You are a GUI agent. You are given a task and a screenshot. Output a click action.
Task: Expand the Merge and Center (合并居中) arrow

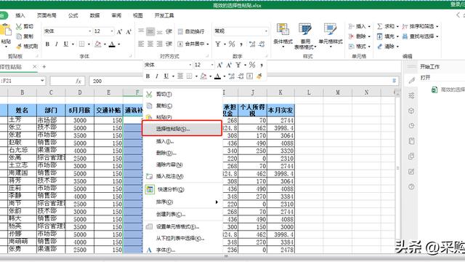(208, 44)
